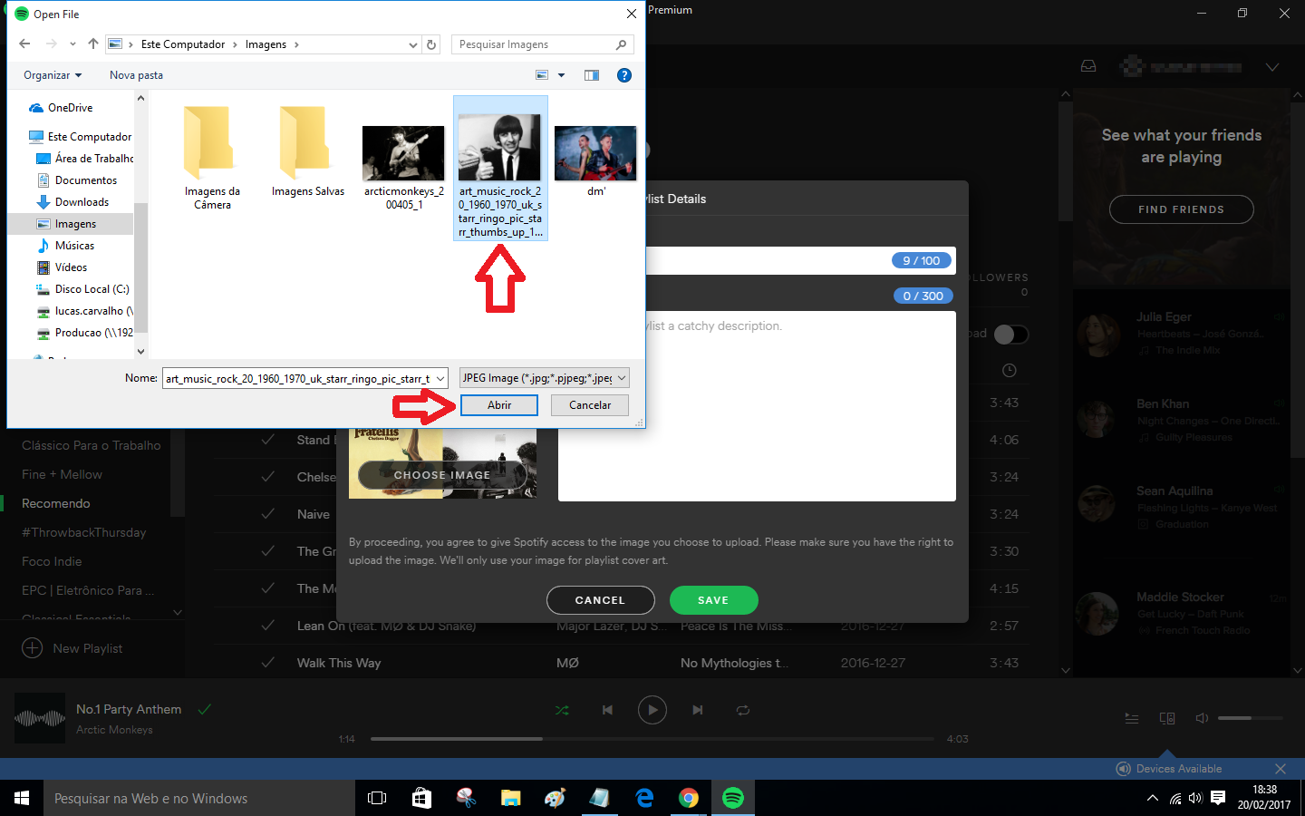Open Disco Local (C:) drive

[92, 289]
